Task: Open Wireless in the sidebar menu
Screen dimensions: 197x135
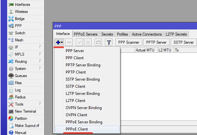Action: [21, 12]
